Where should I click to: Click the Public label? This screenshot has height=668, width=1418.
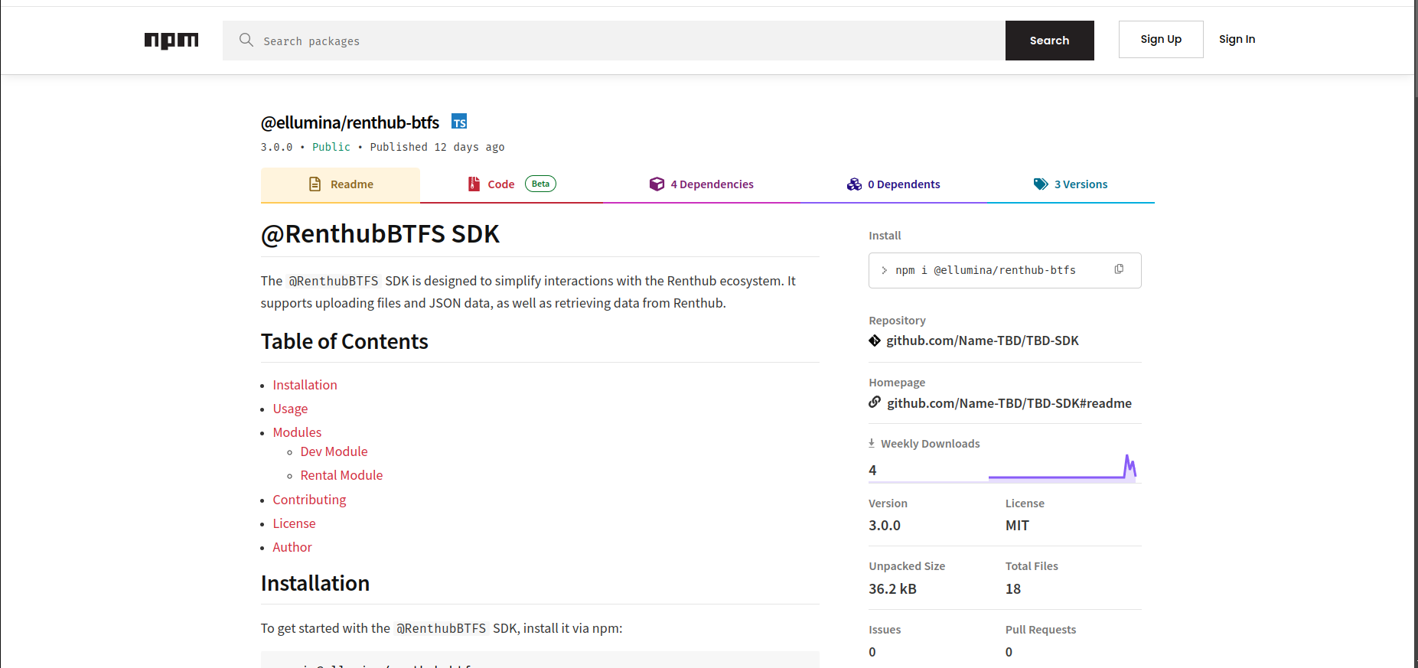(331, 147)
